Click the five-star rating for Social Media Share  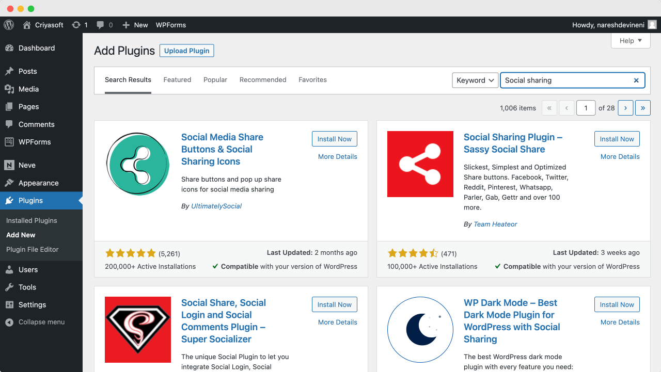(x=130, y=253)
